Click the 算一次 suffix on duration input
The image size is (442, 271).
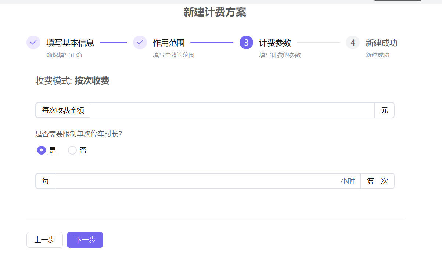pyautogui.click(x=377, y=181)
